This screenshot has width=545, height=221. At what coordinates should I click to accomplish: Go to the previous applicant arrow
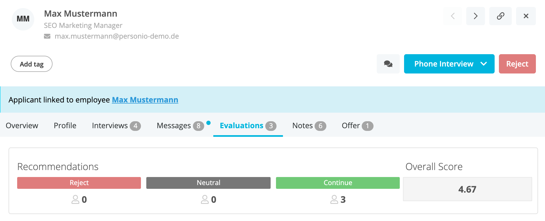coord(453,16)
